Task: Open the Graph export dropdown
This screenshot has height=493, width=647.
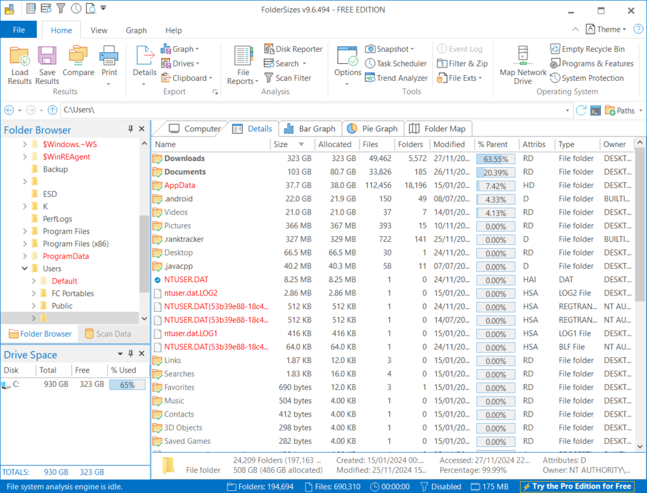Action: pos(180,49)
